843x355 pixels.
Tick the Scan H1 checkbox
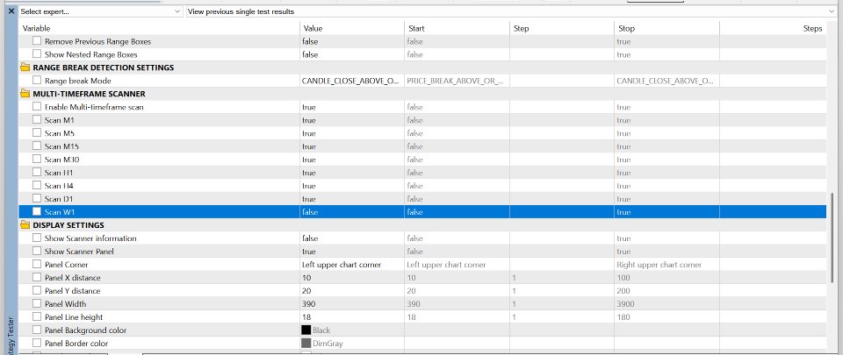tap(37, 172)
